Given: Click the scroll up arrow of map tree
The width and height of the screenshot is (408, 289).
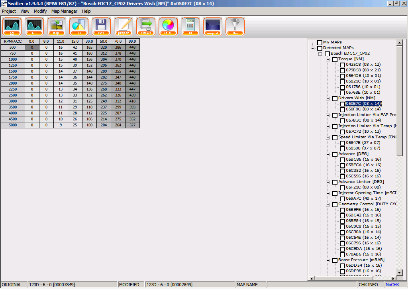Looking at the screenshot, I should (399, 42).
